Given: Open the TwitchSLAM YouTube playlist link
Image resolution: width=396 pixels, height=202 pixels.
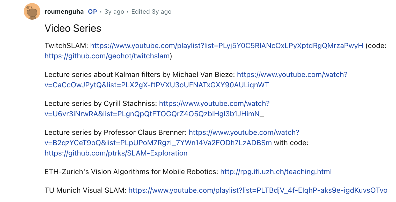Looking at the screenshot, I should [226, 46].
